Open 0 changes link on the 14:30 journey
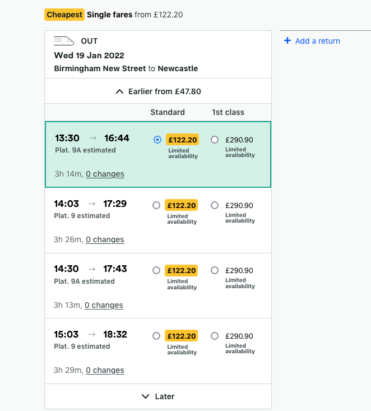This screenshot has height=411, width=371. pos(104,305)
